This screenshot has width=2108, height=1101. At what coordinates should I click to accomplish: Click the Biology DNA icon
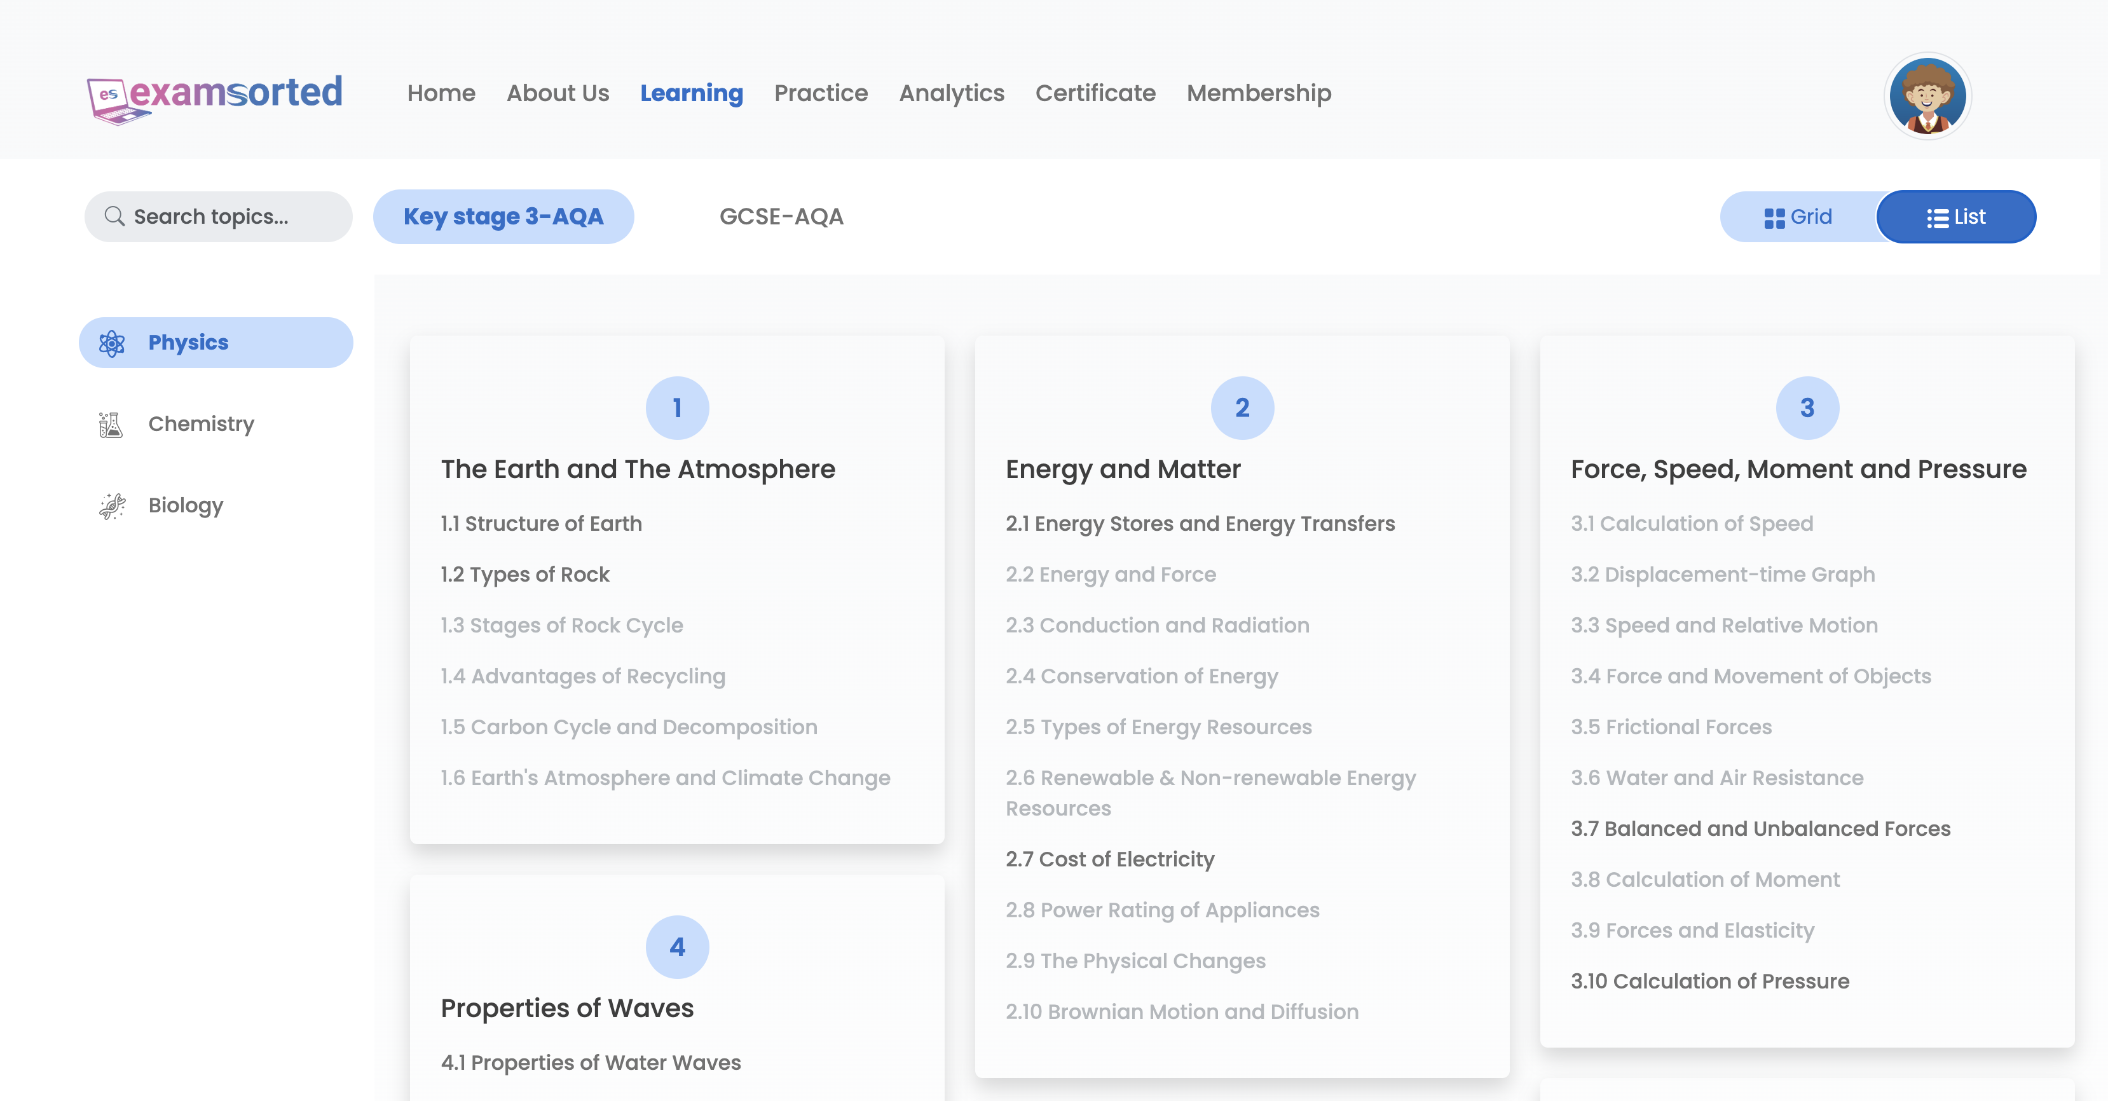point(112,506)
